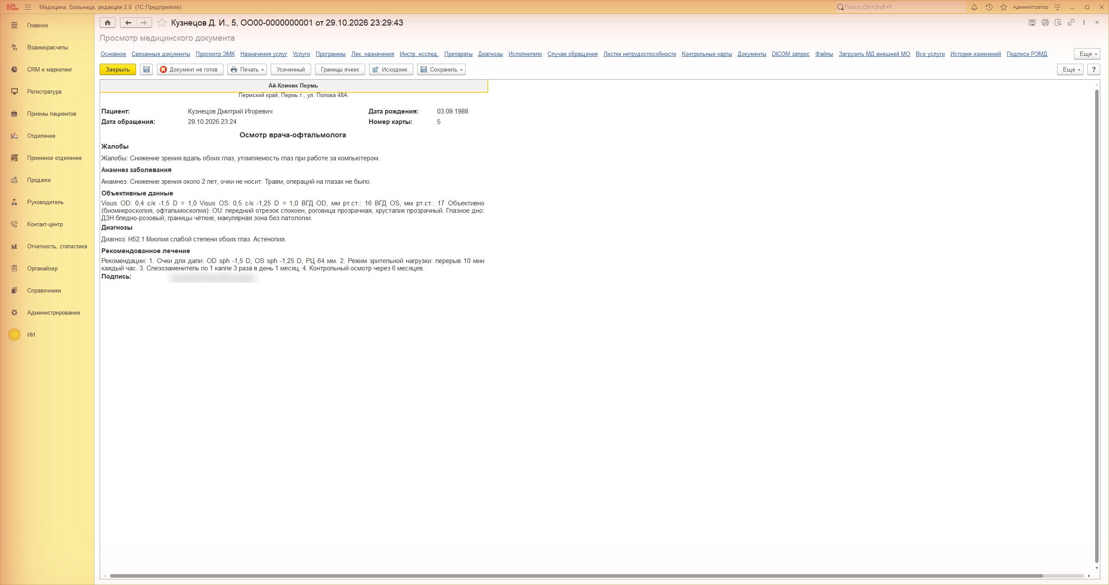This screenshot has width=1109, height=585.
Task: Select the Ай-Клиник Пермь header cell
Action: point(293,86)
